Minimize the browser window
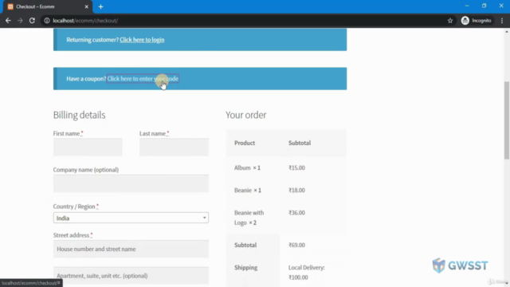The height and width of the screenshot is (287, 510). [467, 6]
